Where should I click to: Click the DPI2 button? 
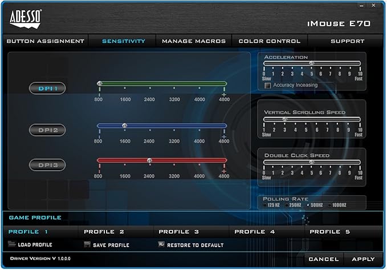[x=47, y=130]
